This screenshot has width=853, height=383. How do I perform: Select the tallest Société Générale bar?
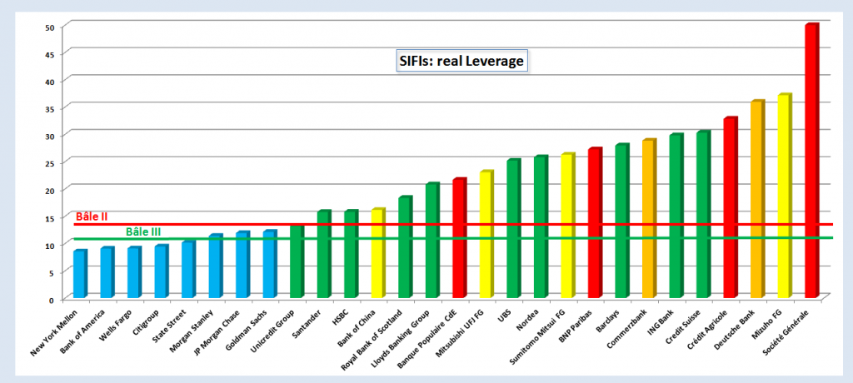tap(813, 161)
